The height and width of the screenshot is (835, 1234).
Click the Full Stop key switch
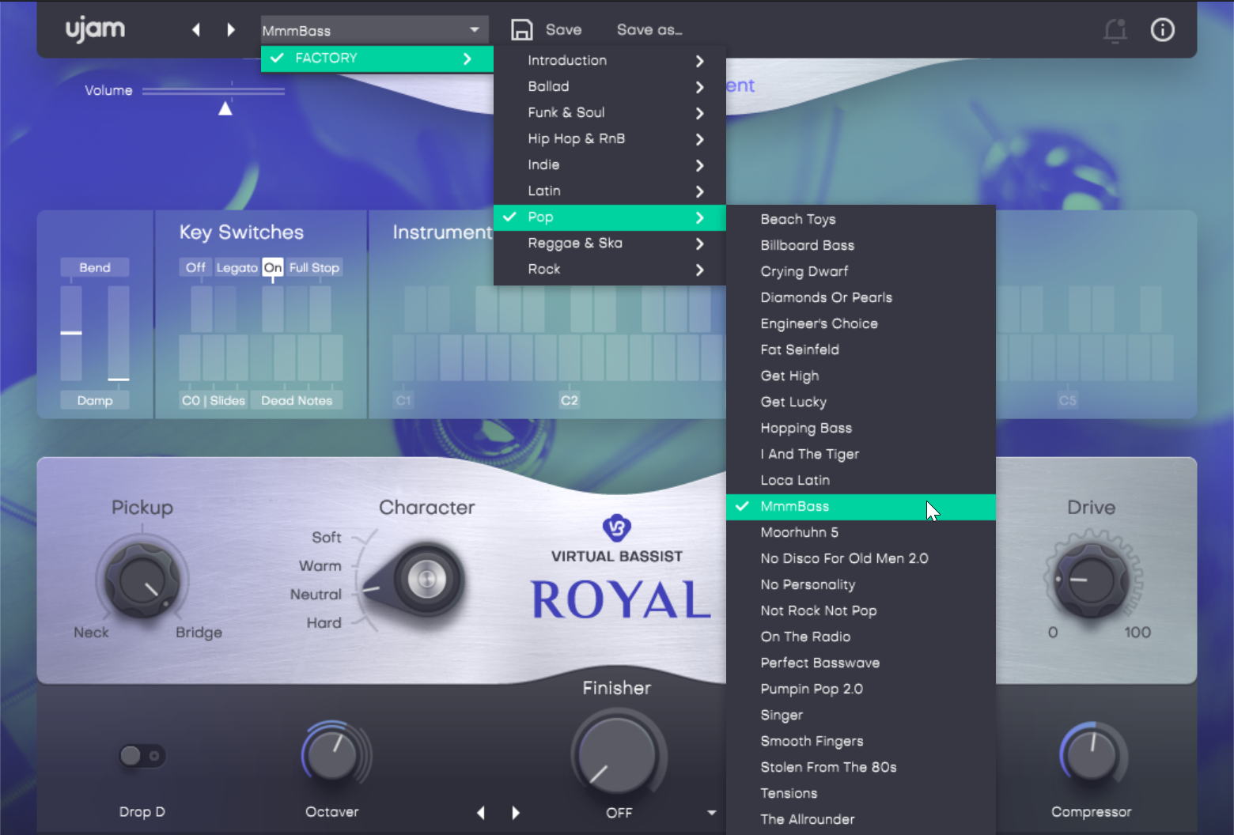point(314,268)
